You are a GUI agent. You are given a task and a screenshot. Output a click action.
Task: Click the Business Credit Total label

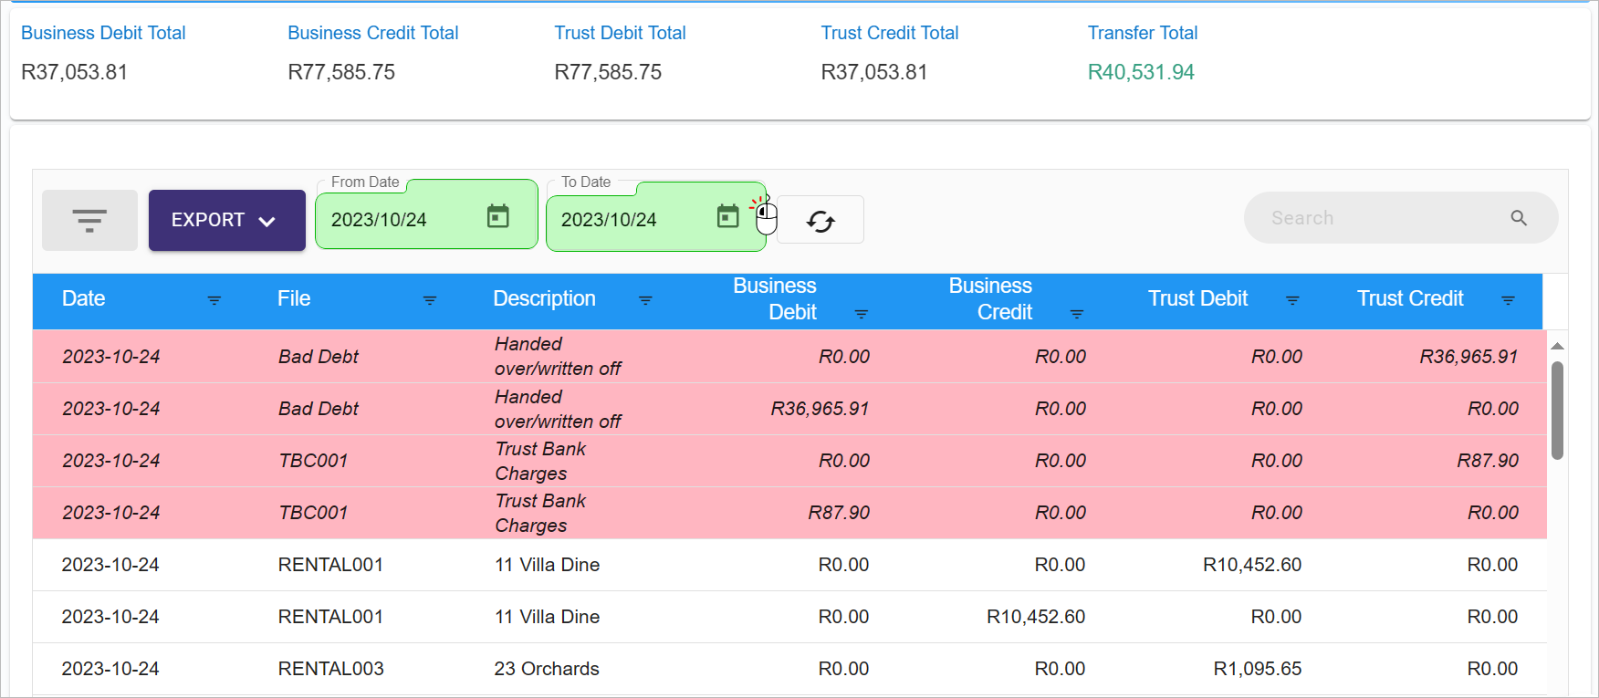373,33
